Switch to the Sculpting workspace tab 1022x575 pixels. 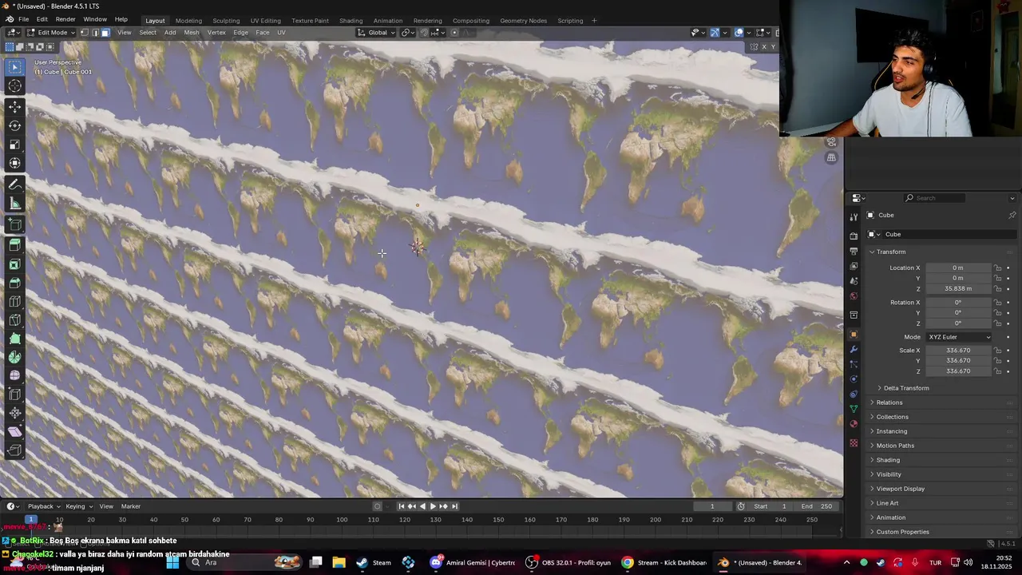pos(226,21)
